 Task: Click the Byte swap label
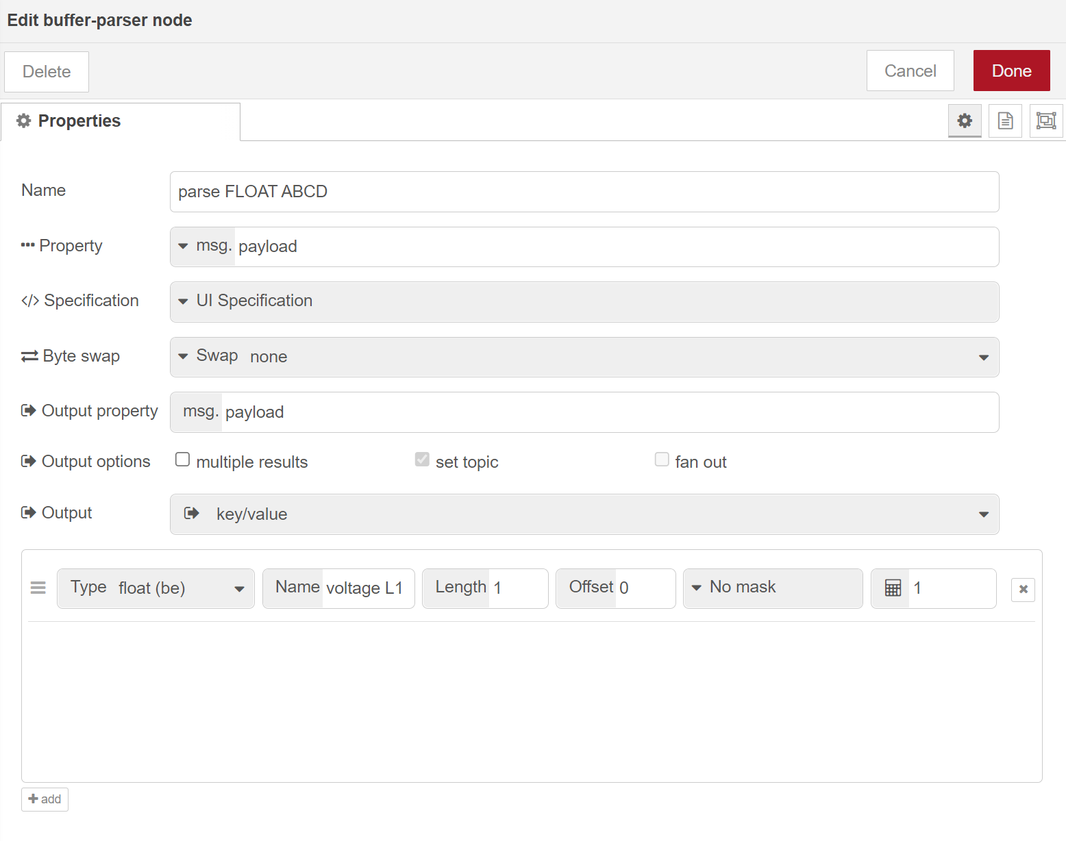coord(71,356)
